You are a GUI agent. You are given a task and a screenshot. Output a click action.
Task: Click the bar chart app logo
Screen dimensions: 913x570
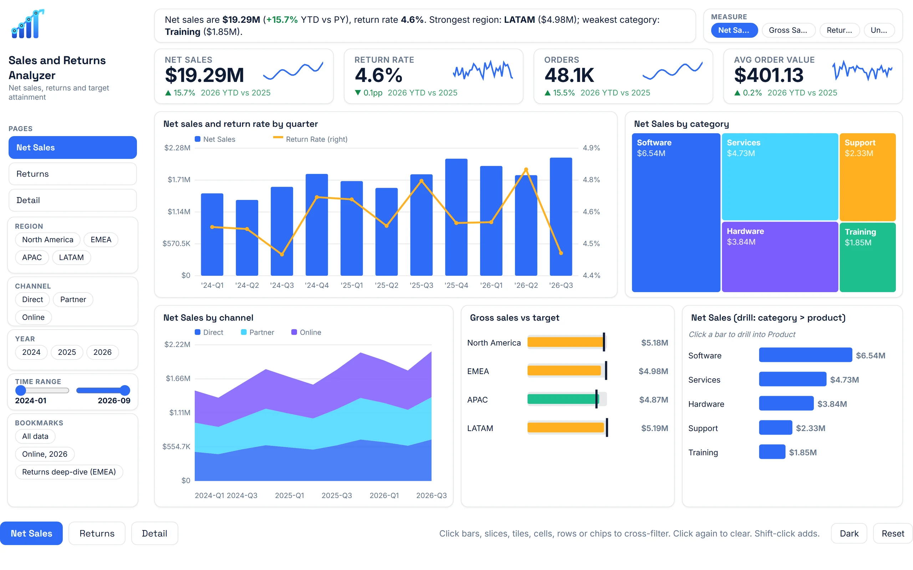point(27,24)
